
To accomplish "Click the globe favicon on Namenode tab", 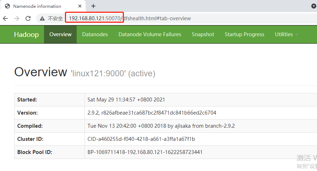I will click(7, 6).
